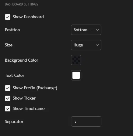Focus the Separator input field
This screenshot has height=136, width=133.
click(86, 121)
